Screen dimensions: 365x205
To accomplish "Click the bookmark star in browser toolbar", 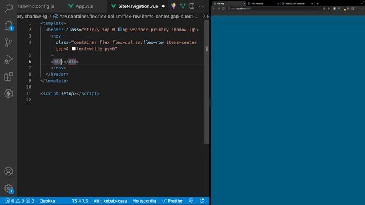I will (328, 9).
